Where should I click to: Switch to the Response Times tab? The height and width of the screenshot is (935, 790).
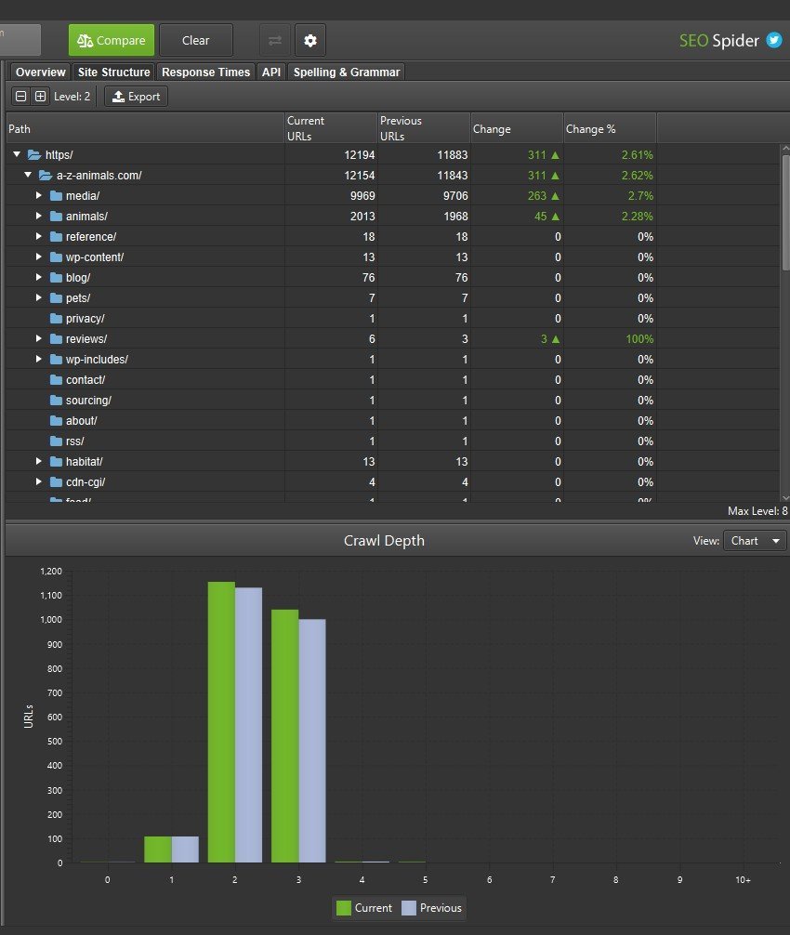click(205, 72)
